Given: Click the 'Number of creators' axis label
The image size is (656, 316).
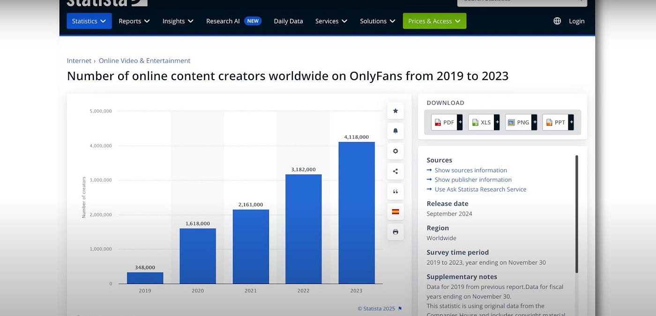Looking at the screenshot, I should point(84,197).
